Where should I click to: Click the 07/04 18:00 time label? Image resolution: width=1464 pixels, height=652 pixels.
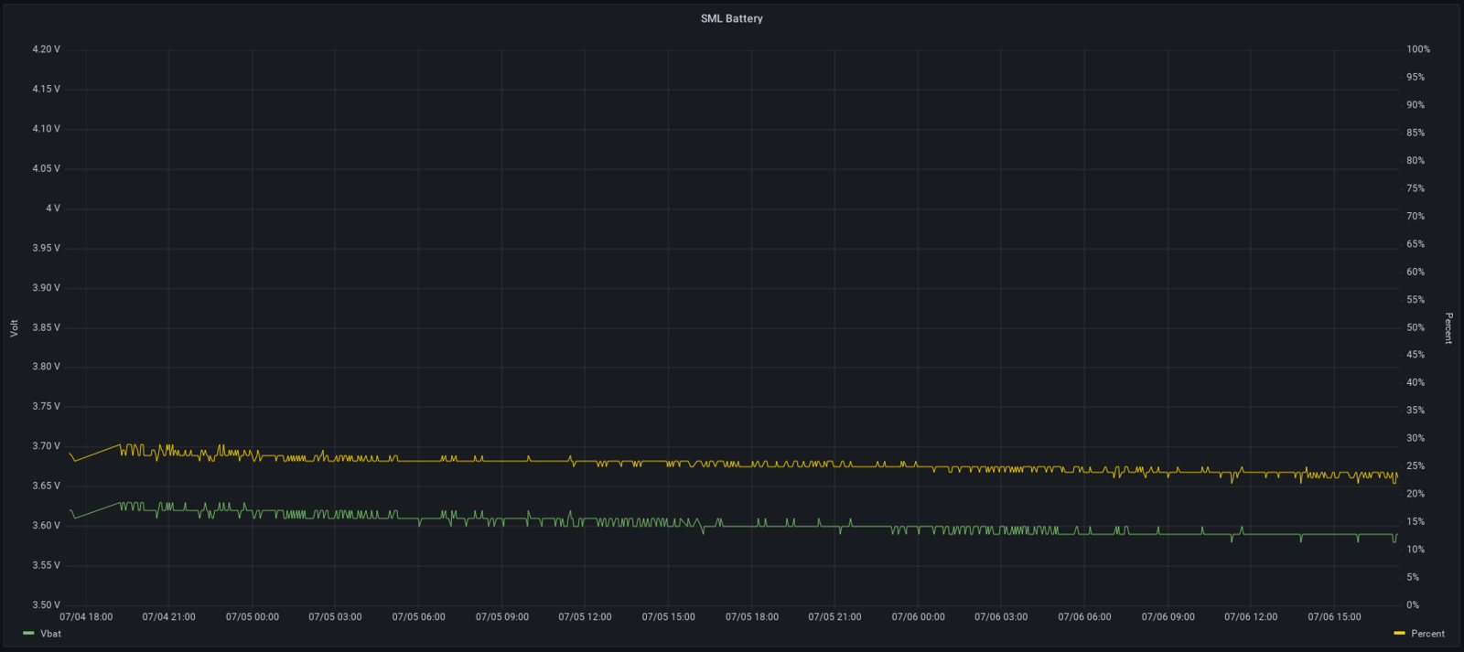click(x=86, y=617)
